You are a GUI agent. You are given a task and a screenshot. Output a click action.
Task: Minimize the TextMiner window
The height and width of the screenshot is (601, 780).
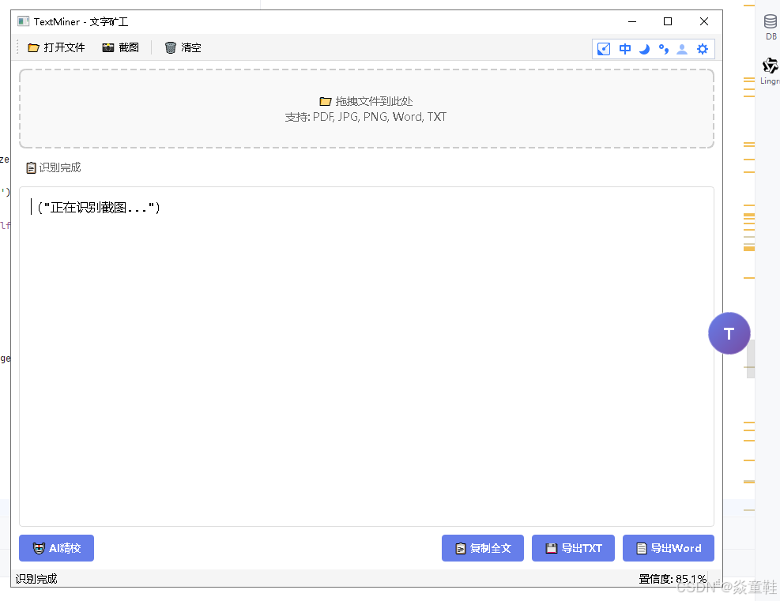(632, 21)
